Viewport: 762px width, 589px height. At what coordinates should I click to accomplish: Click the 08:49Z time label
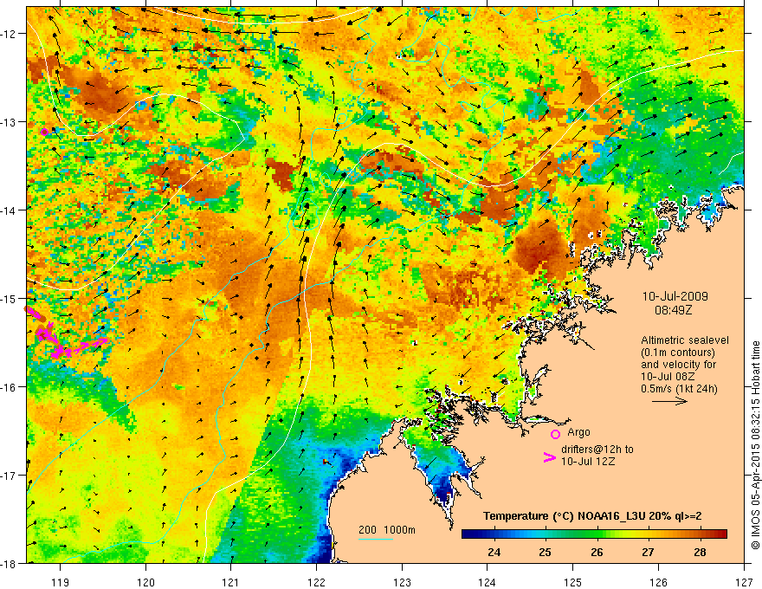pos(673,309)
